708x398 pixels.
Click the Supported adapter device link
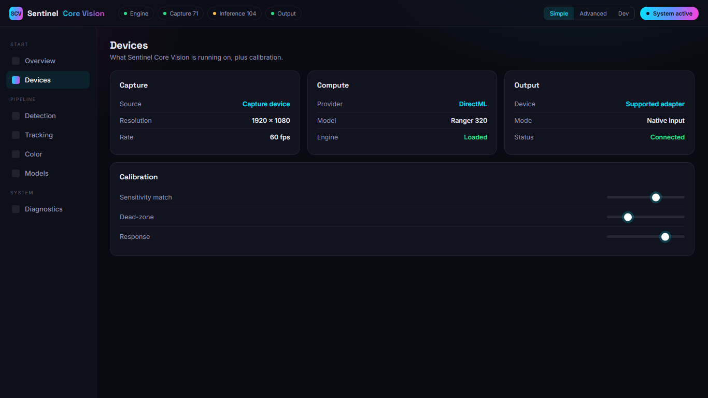click(x=655, y=104)
